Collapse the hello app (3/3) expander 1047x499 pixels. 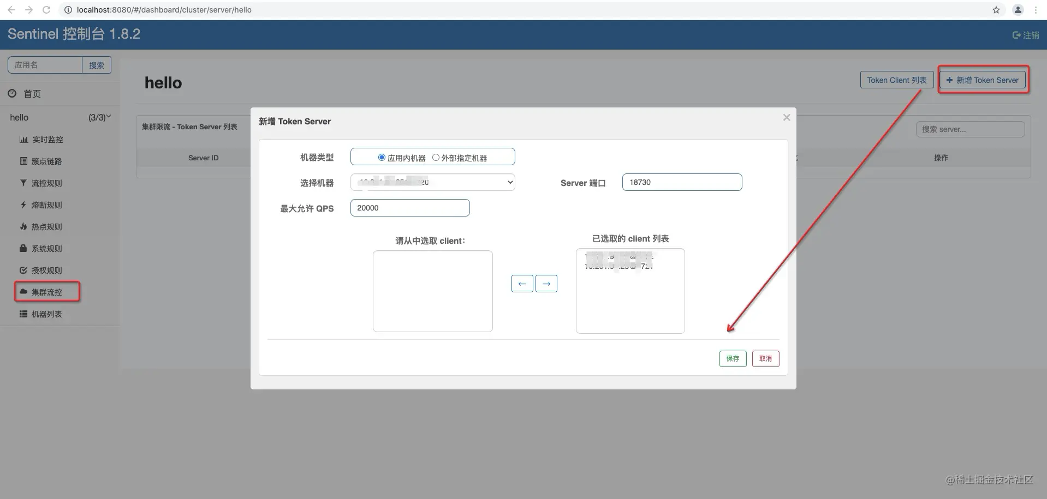pos(100,117)
